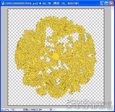
Task: Open the status bar options black arrow
Action: [51, 110]
